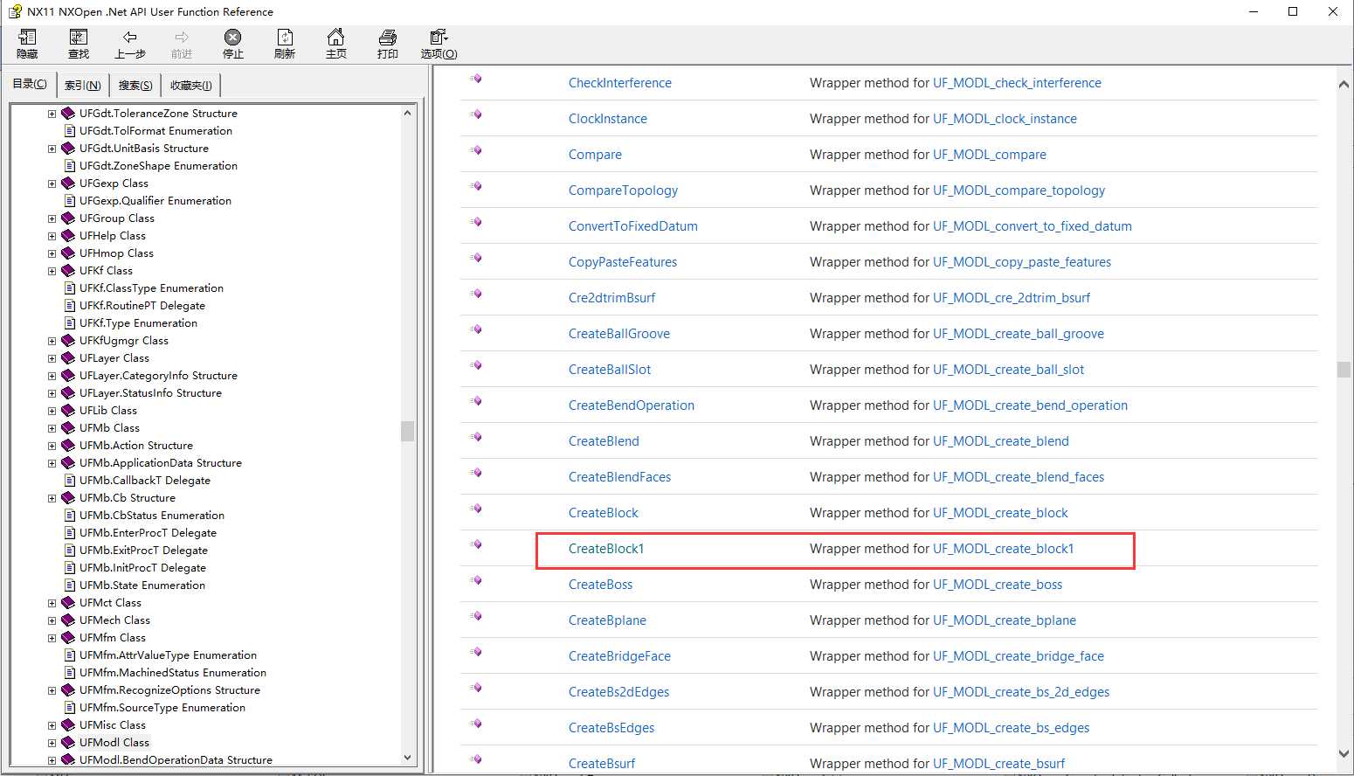Open the UF_MODL_create_ball_groove link
1354x776 pixels.
point(1019,334)
